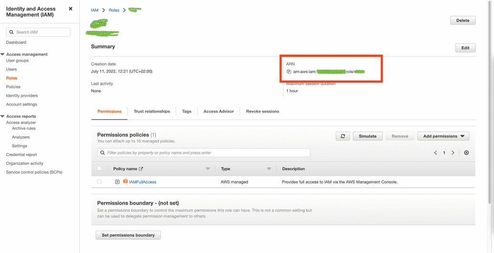Open the Access Advisor tab
This screenshot has height=253, width=494.
[219, 111]
